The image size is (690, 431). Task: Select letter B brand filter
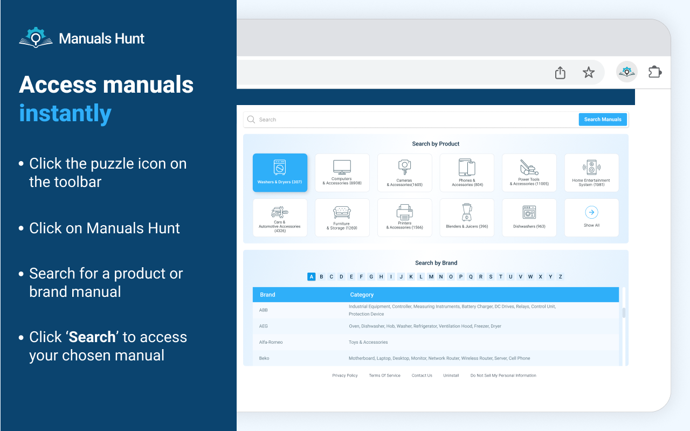[x=321, y=277]
